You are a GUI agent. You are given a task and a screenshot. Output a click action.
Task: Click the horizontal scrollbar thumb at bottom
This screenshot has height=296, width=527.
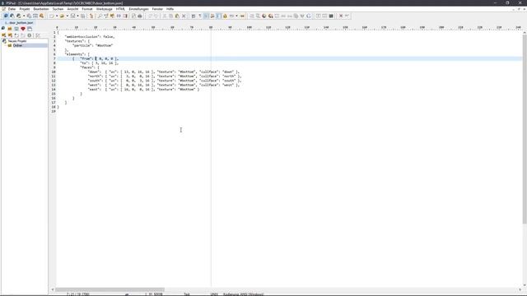tap(110, 289)
